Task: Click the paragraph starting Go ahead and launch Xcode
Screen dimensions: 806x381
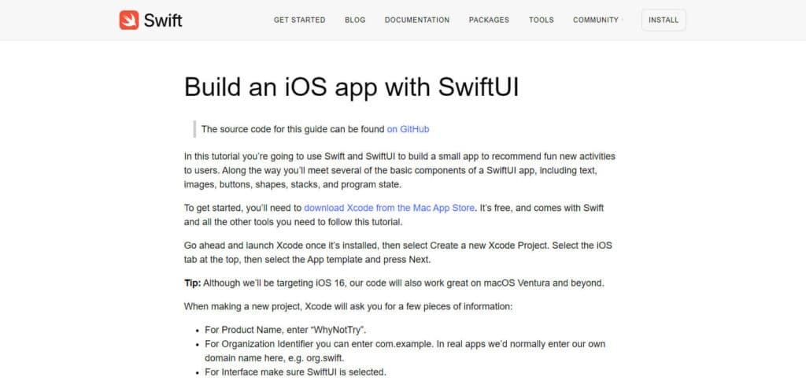Action: [397, 253]
